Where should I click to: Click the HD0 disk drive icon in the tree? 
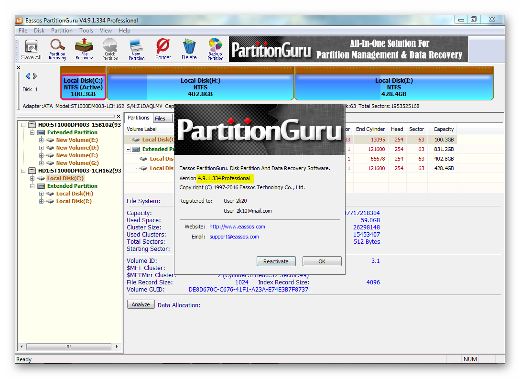click(32, 125)
